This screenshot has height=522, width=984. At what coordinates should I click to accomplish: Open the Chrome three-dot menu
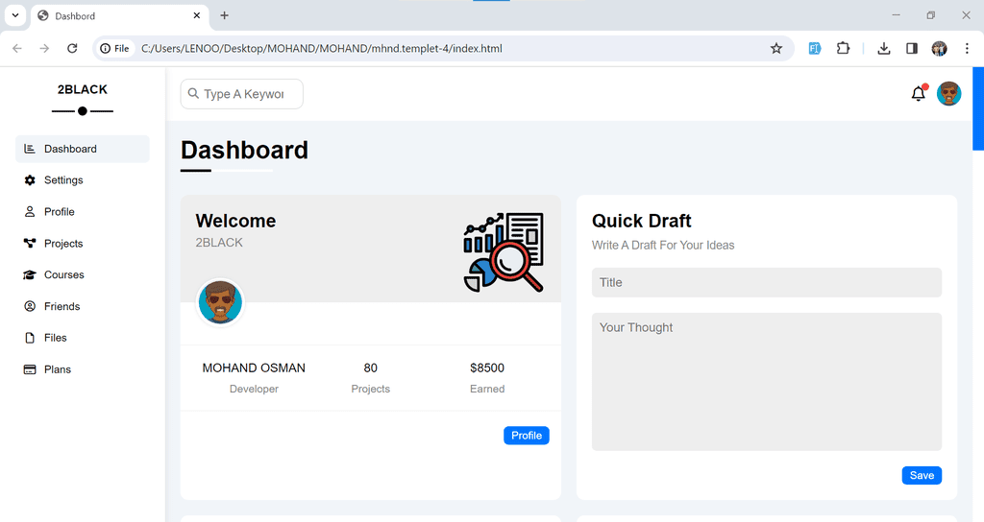(967, 48)
